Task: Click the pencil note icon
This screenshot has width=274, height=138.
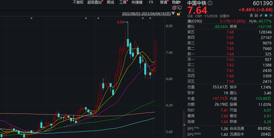Action: tap(261, 16)
